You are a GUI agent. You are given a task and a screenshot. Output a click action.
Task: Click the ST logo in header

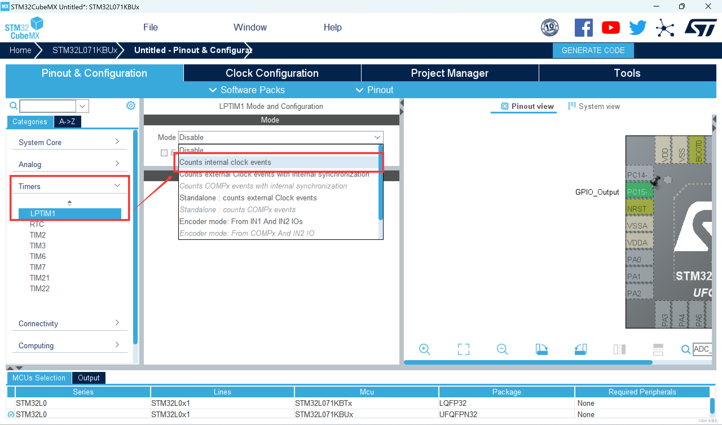701,28
